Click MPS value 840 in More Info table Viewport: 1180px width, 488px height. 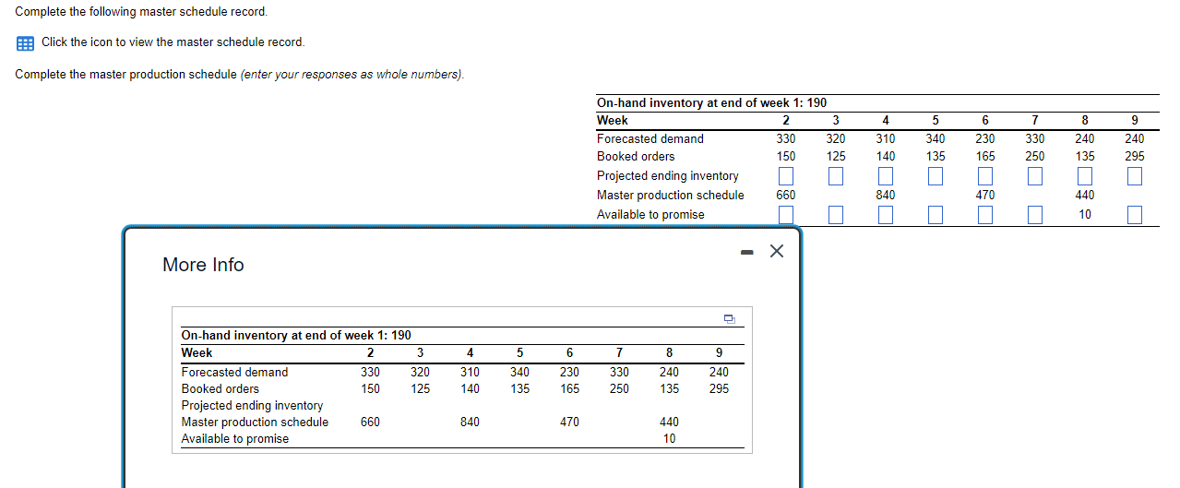click(x=470, y=423)
